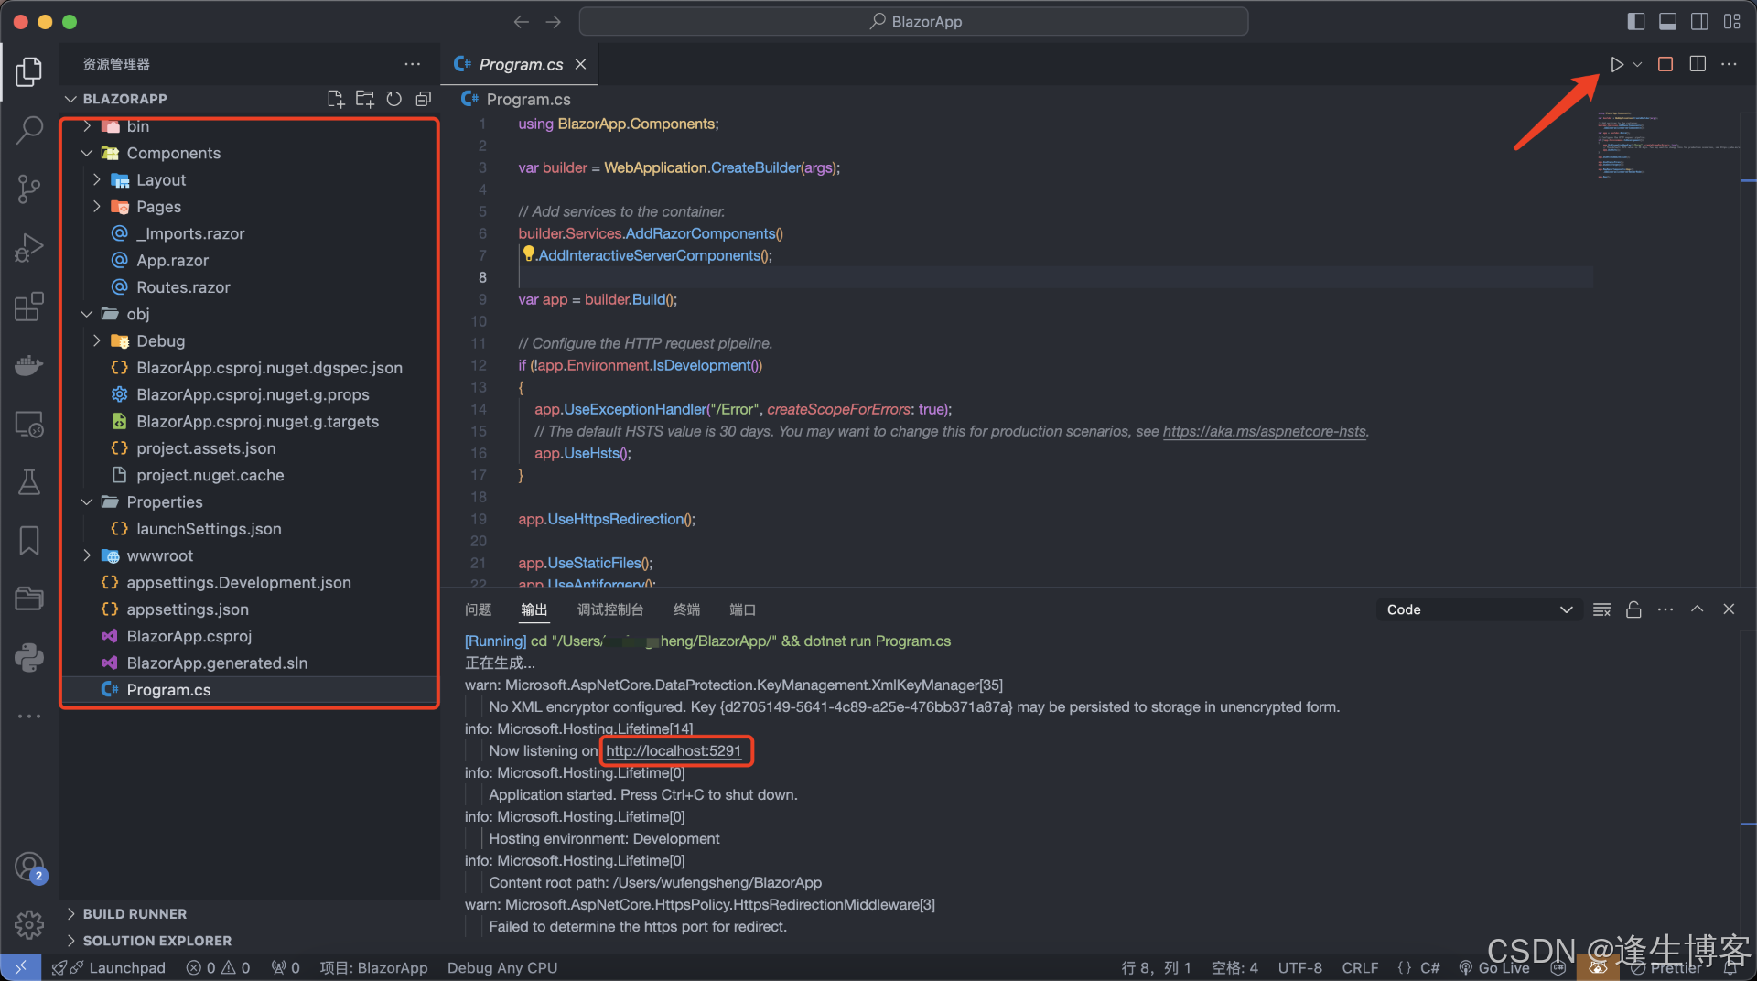Viewport: 1757px width, 981px height.
Task: Click the BlazorApp command center search box
Action: pos(913,21)
